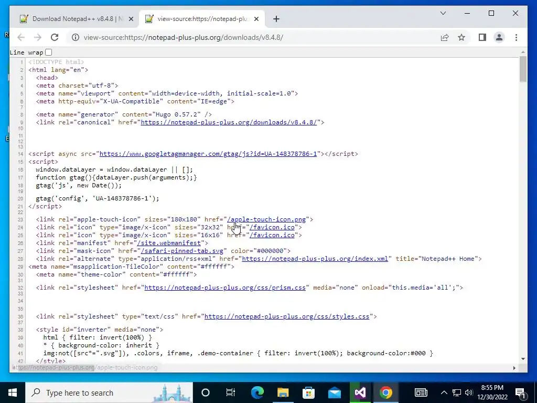Click Type here to search box
The width and height of the screenshot is (537, 403).
pyautogui.click(x=109, y=393)
